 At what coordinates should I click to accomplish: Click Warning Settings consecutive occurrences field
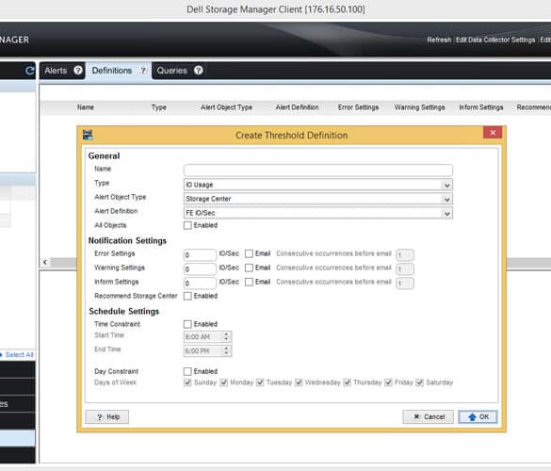tap(405, 268)
